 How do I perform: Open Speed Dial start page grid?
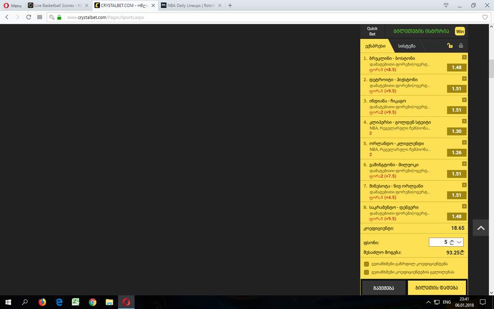point(40,17)
